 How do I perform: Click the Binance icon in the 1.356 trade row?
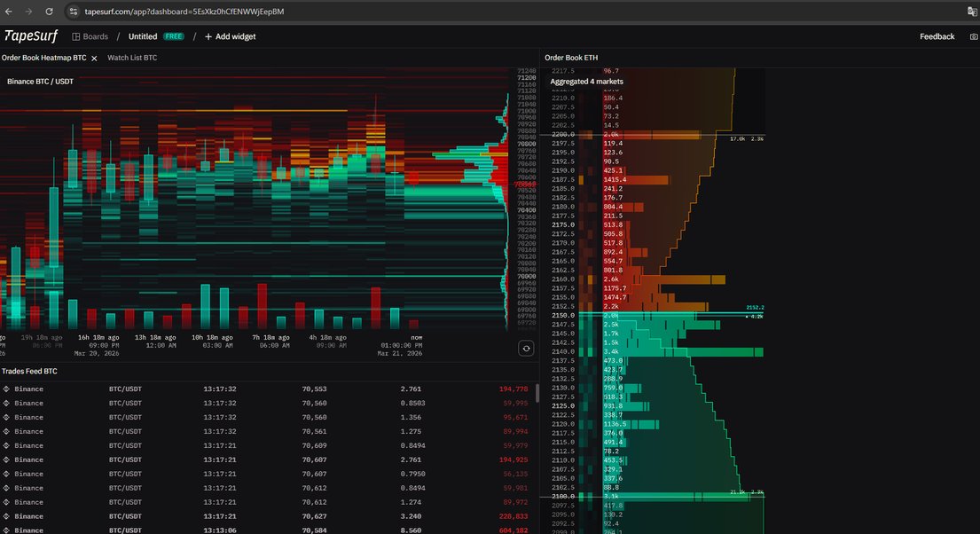tap(6, 417)
